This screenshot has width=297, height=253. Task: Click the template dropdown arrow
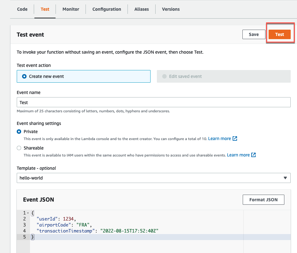(x=285, y=178)
